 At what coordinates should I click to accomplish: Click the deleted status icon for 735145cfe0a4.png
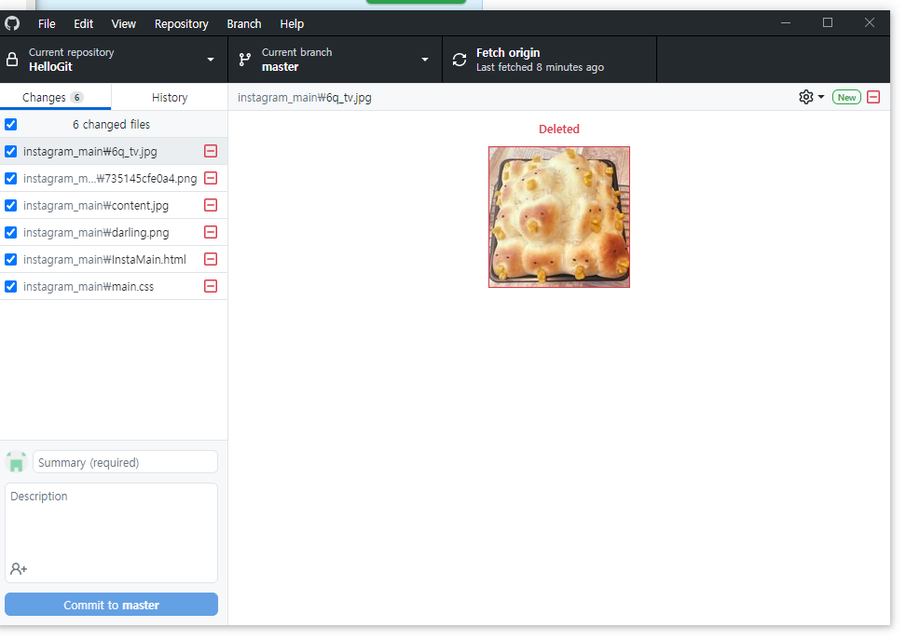211,178
